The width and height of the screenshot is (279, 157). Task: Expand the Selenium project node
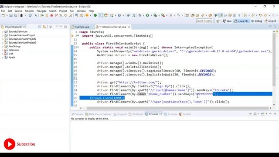click(x=3, y=50)
